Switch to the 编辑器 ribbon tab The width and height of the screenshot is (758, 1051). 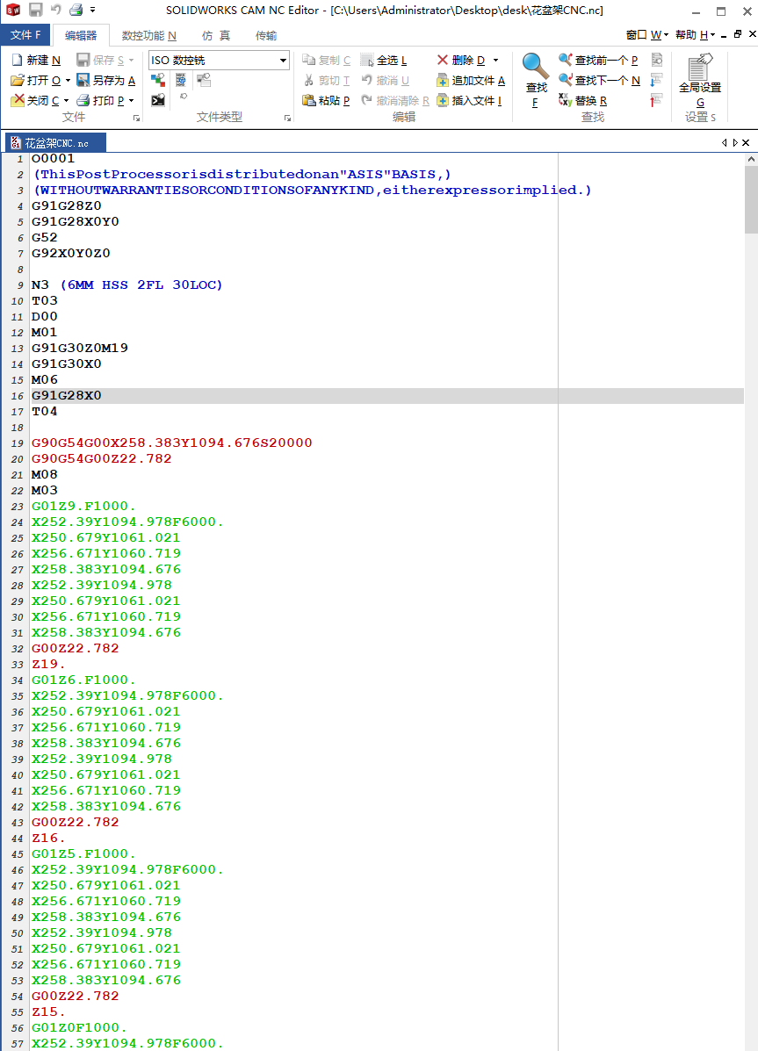click(81, 35)
